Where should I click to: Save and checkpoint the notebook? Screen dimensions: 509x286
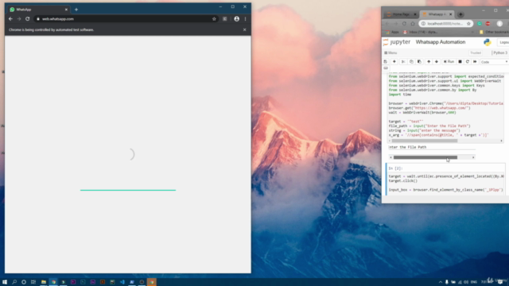tap(386, 62)
